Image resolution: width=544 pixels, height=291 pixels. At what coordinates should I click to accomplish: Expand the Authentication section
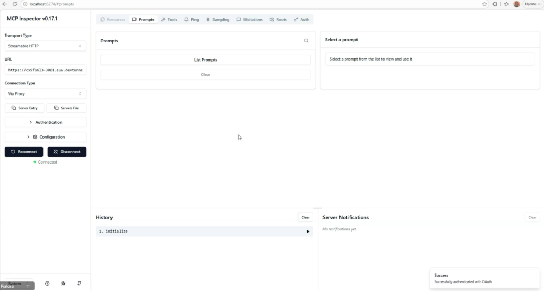point(45,122)
